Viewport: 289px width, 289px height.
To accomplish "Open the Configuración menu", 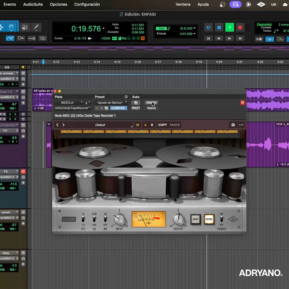I will 87,4.
